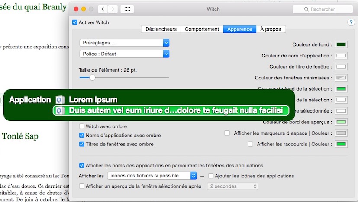Open Couleur de fond color swatch
The image size is (358, 202).
pos(342,44)
